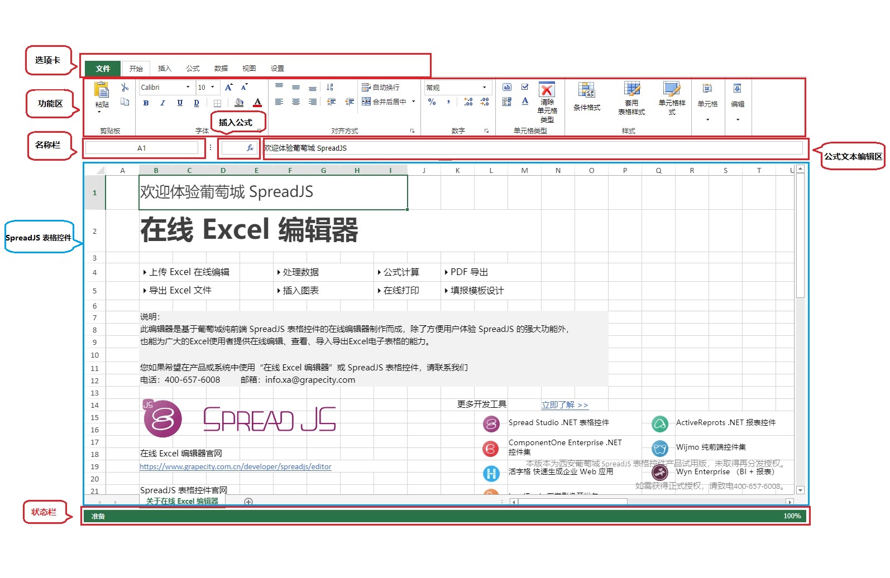
Task: Toggle italic formatting
Action: [162, 103]
